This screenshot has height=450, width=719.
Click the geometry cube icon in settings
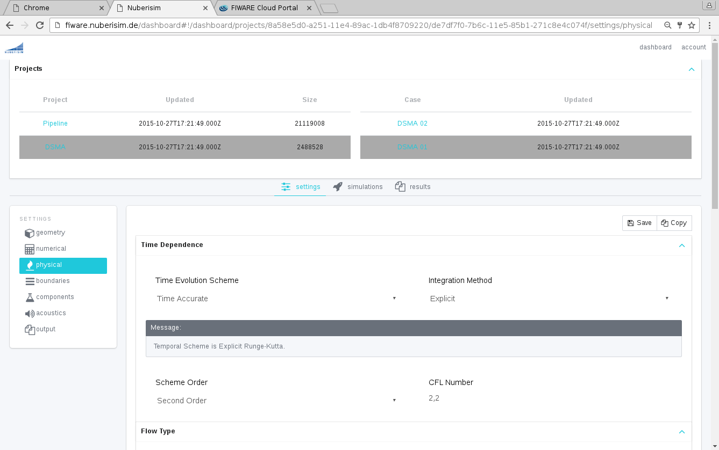[30, 233]
